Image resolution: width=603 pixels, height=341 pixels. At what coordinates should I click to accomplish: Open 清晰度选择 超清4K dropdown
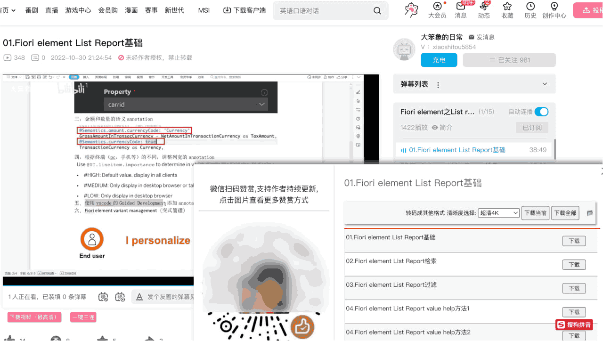[498, 213]
